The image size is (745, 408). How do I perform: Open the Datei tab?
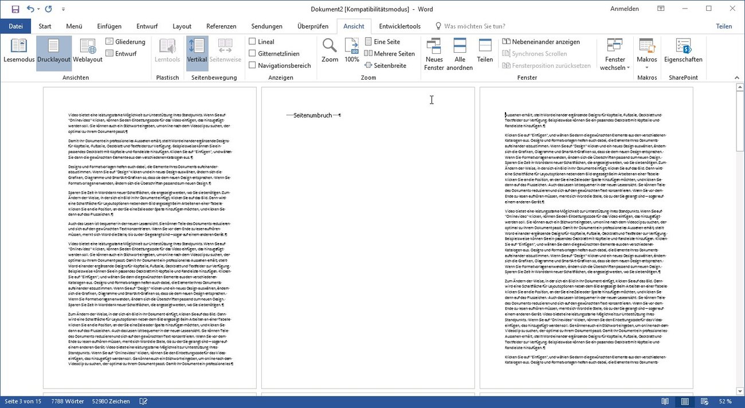(15, 26)
